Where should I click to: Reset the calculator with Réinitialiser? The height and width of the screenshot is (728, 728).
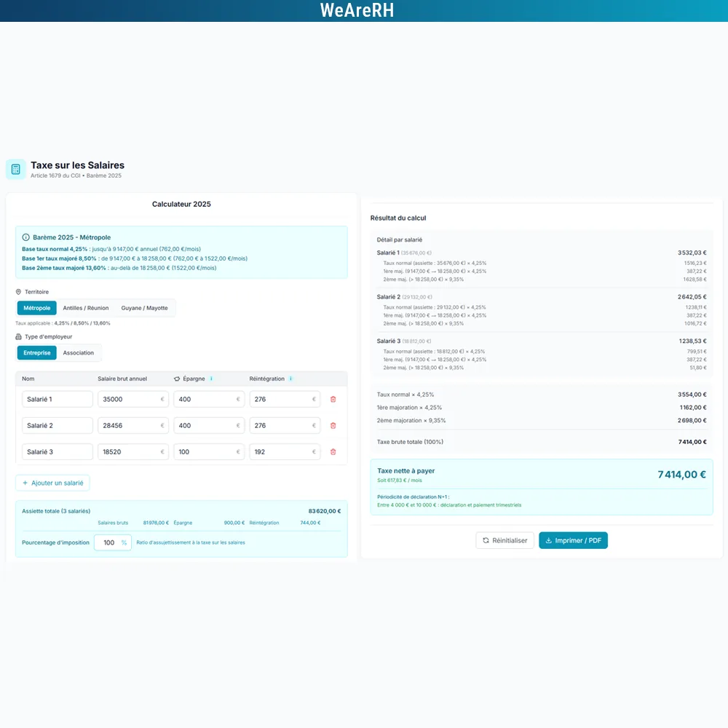505,540
